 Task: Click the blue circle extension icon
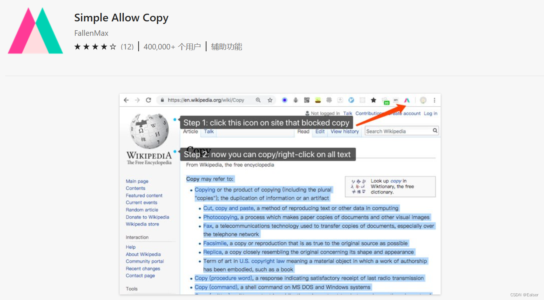pos(285,100)
